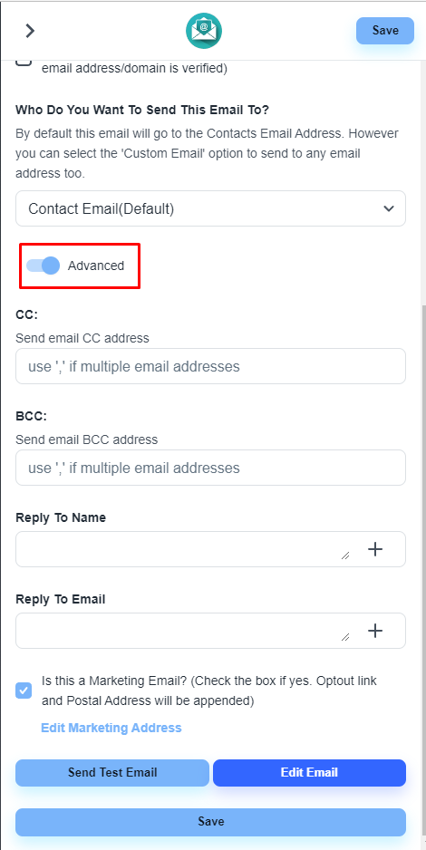Click the Send Test Email button
This screenshot has height=850, width=426.
tap(112, 772)
